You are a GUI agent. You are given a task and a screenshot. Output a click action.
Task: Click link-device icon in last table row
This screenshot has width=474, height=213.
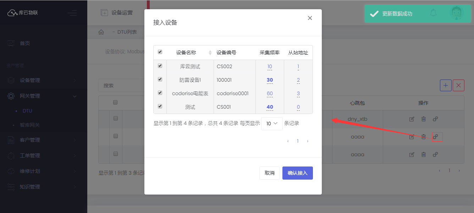tap(435, 154)
